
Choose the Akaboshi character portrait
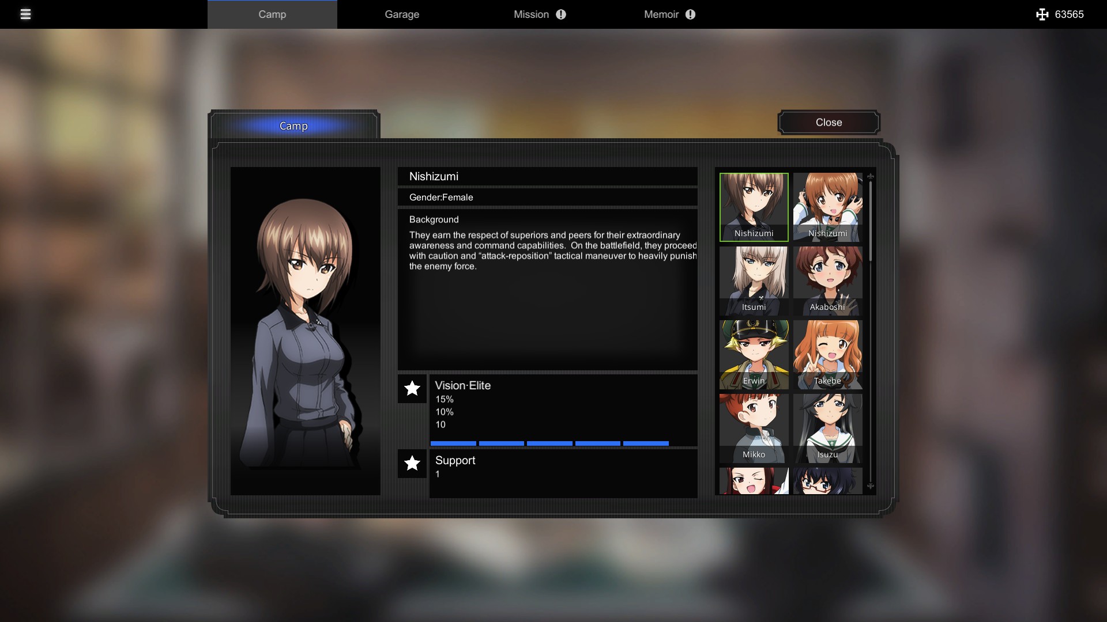pyautogui.click(x=827, y=280)
